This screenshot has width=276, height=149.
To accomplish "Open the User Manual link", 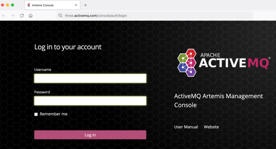I will (x=186, y=127).
